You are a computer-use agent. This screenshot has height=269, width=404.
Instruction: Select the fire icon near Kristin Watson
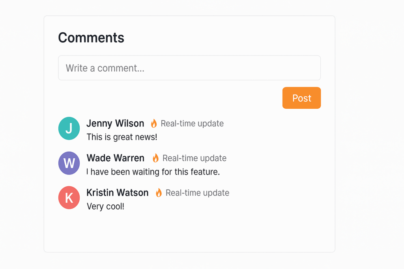pos(158,193)
